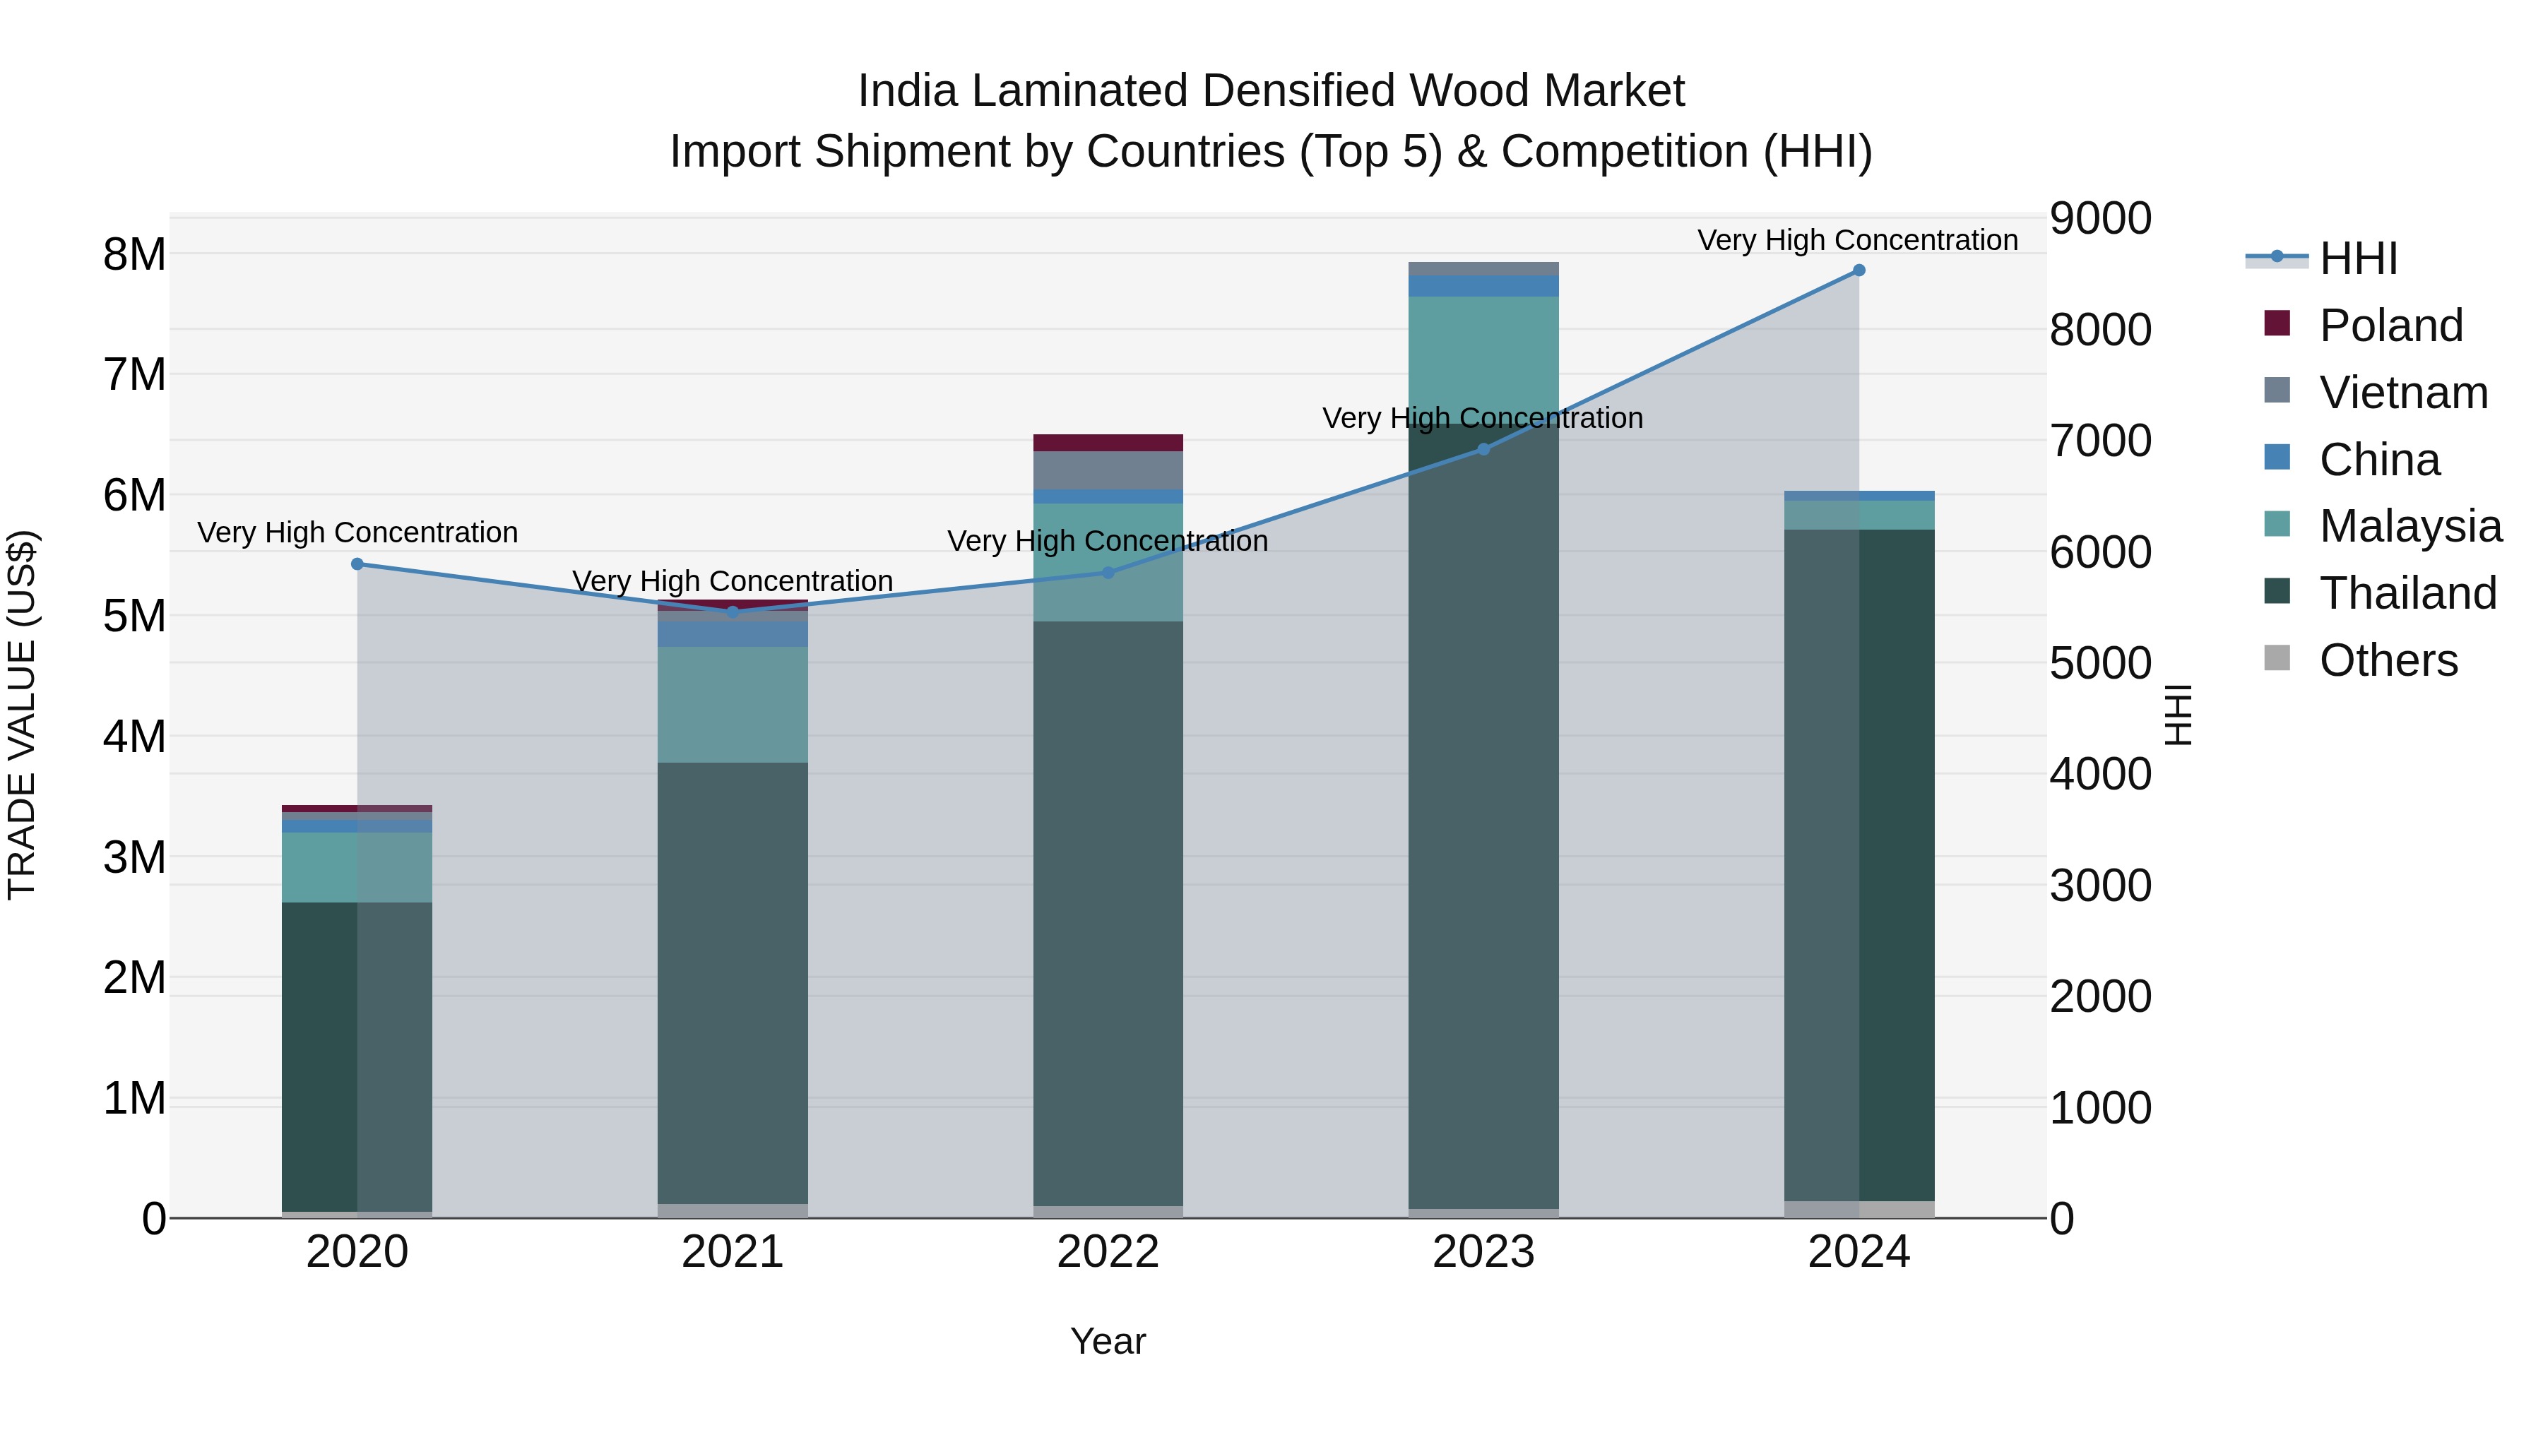Click the Vietnam swatch icon in legend
The height and width of the screenshot is (1430, 2543).
click(x=2277, y=390)
